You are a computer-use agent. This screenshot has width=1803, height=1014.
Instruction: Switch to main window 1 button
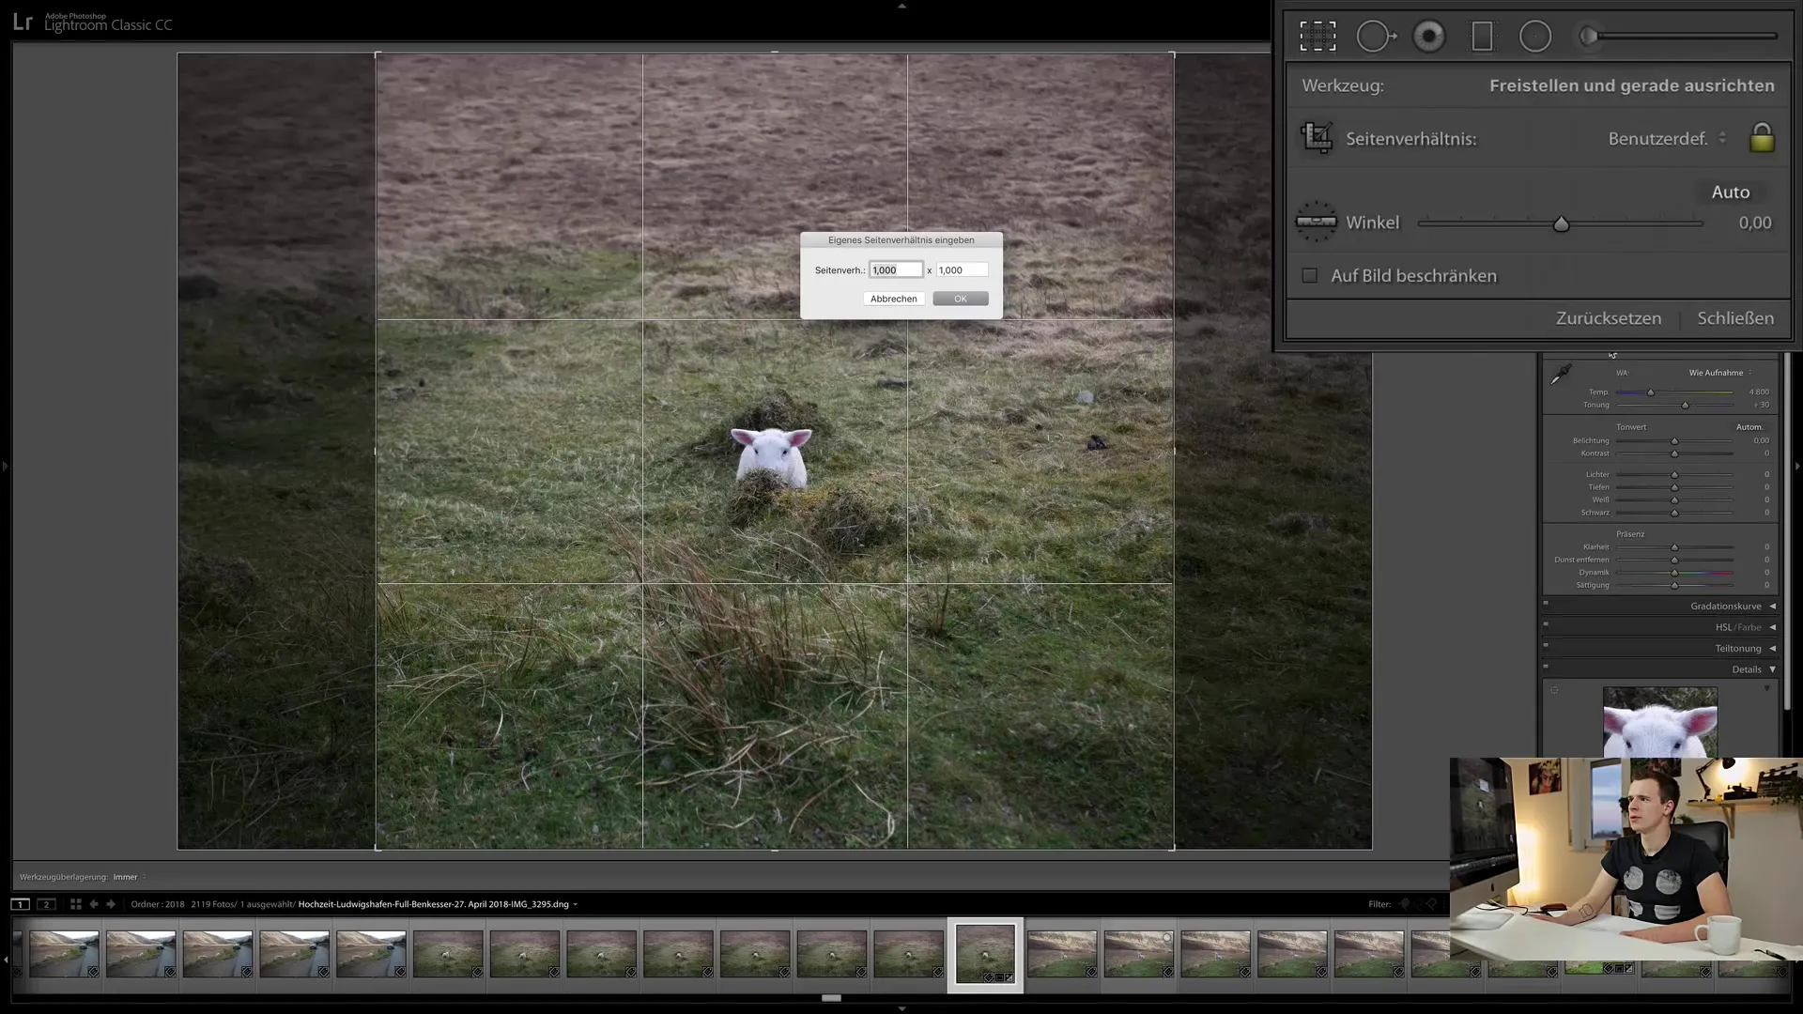click(20, 904)
